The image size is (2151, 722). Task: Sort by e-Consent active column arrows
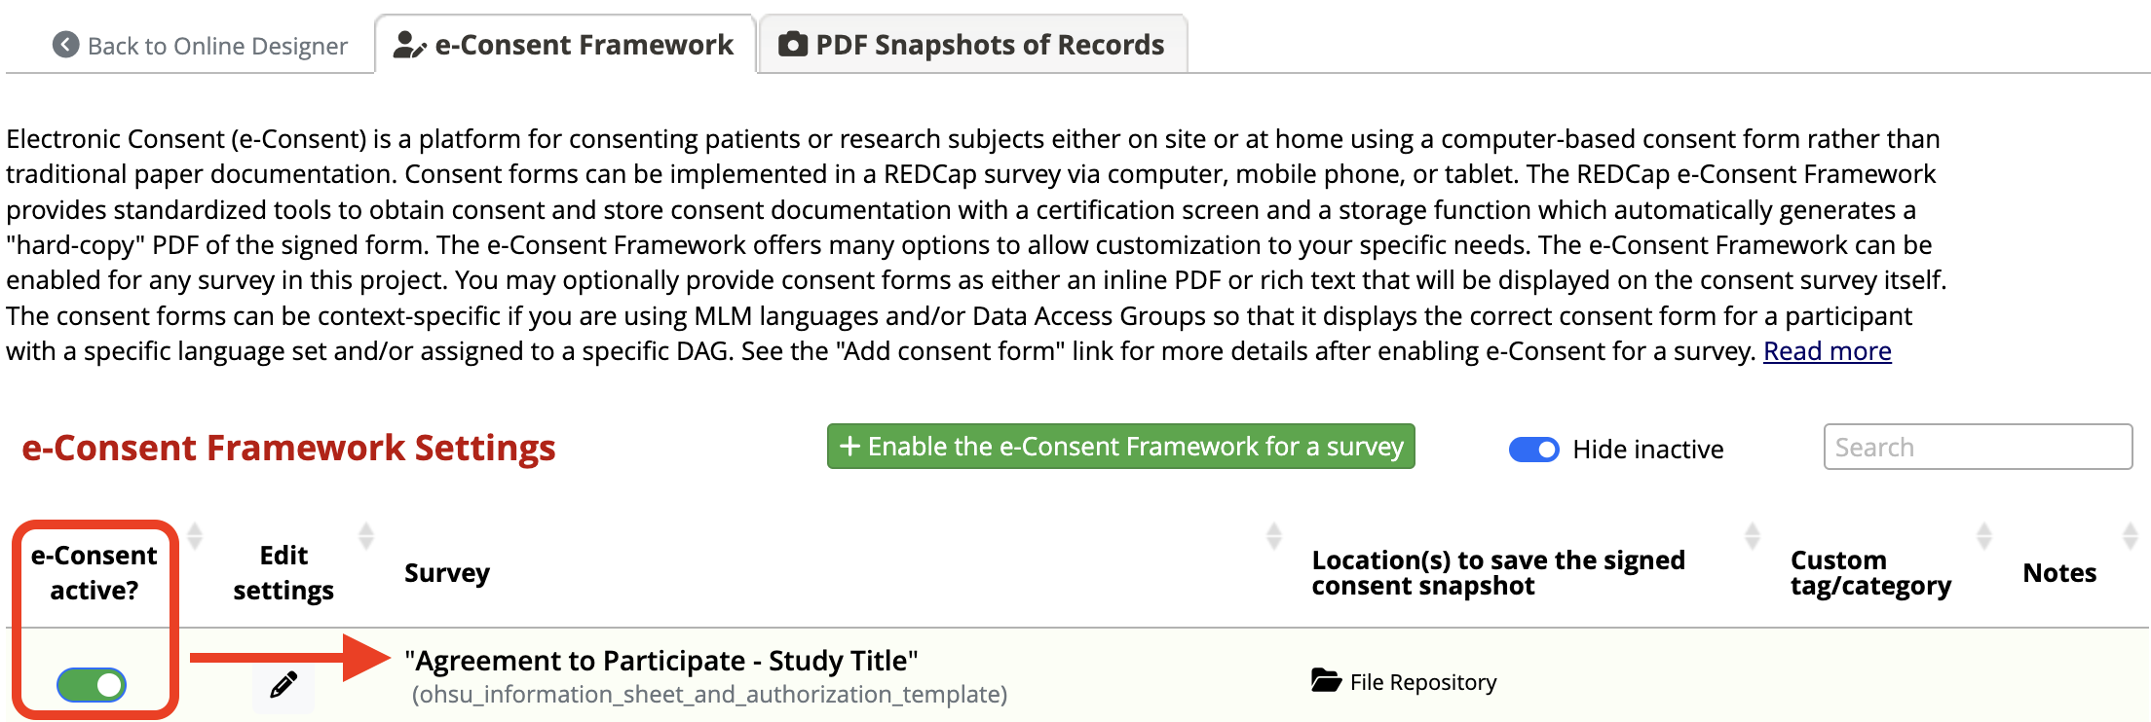click(195, 535)
